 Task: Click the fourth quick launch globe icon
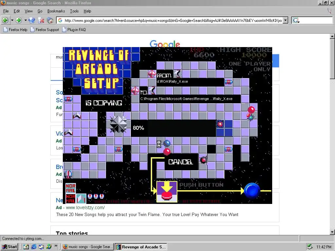[x=49, y=247]
